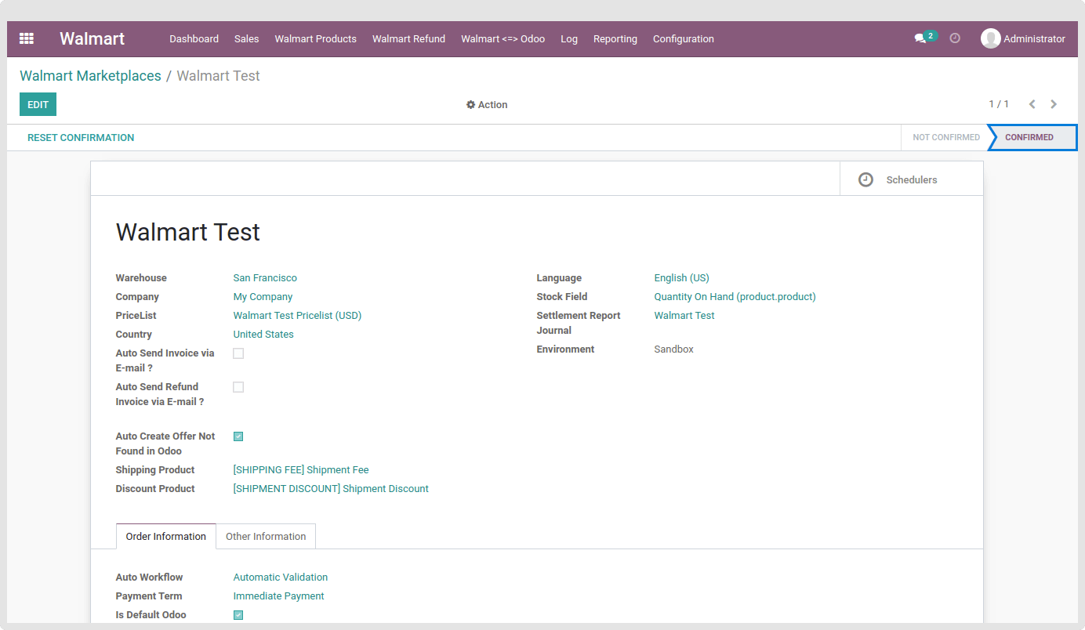Open the activities clock icon in navbar
1085x630 pixels.
click(x=955, y=38)
